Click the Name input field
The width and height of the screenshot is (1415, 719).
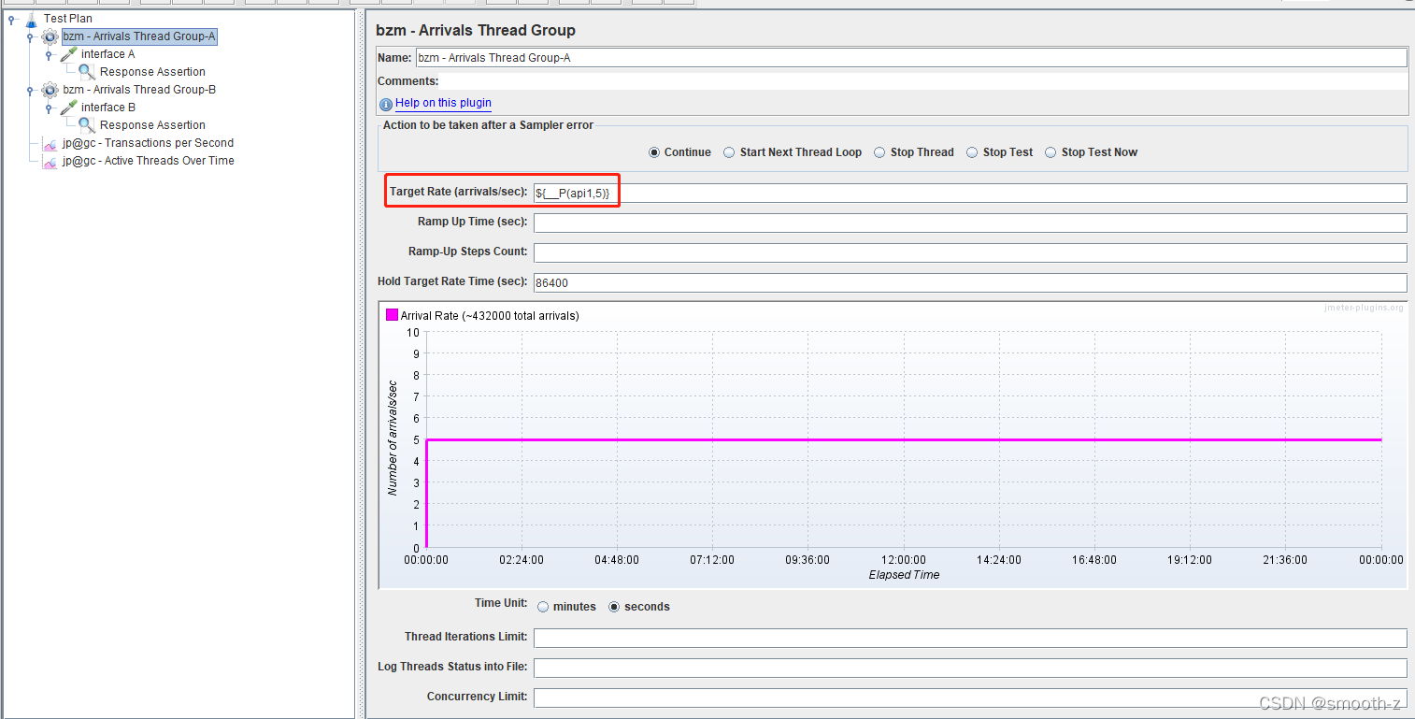[911, 58]
